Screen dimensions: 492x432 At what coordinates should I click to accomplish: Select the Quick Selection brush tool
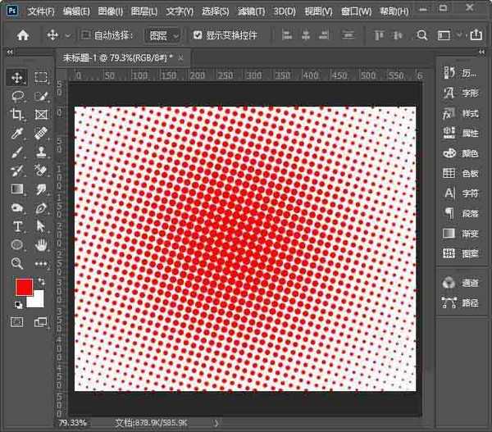pos(41,96)
